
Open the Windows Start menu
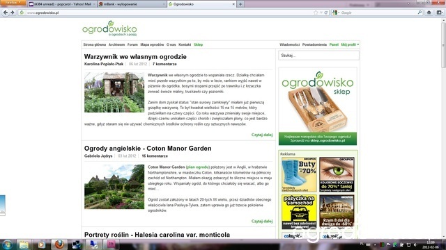coord(7,244)
